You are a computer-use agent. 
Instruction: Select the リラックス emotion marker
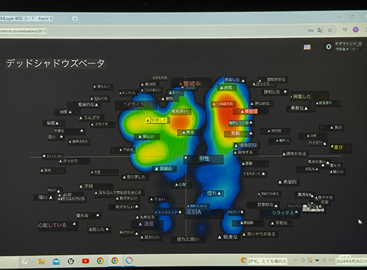[x=285, y=213]
